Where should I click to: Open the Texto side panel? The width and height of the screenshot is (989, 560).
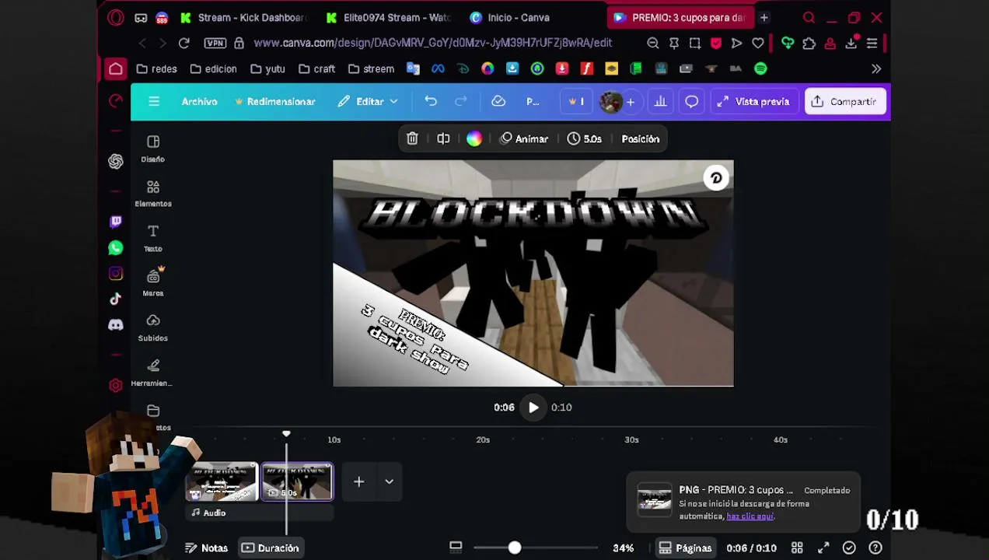tap(153, 238)
